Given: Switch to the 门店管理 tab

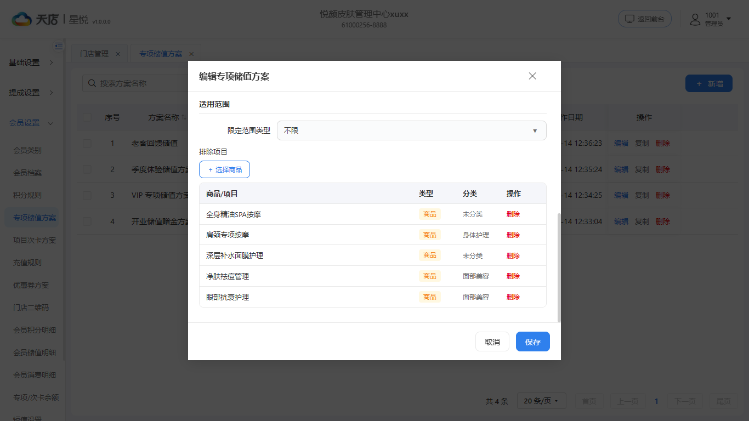Looking at the screenshot, I should 94,54.
